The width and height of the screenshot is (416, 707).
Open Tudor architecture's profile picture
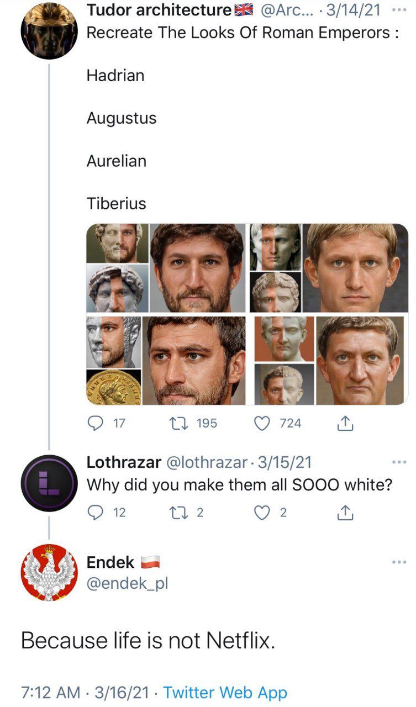click(x=49, y=30)
